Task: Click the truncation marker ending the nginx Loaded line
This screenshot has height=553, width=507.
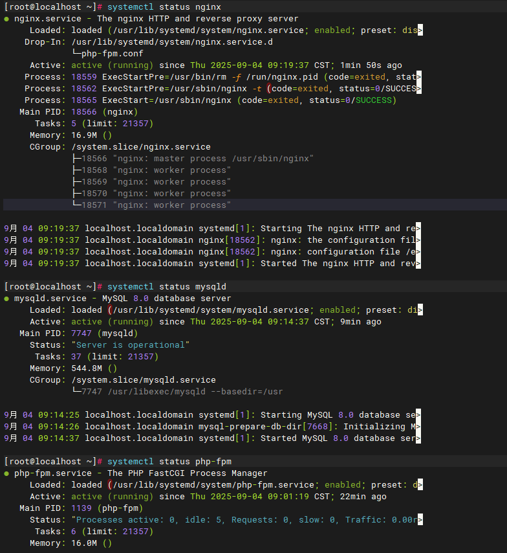Action: pos(420,30)
